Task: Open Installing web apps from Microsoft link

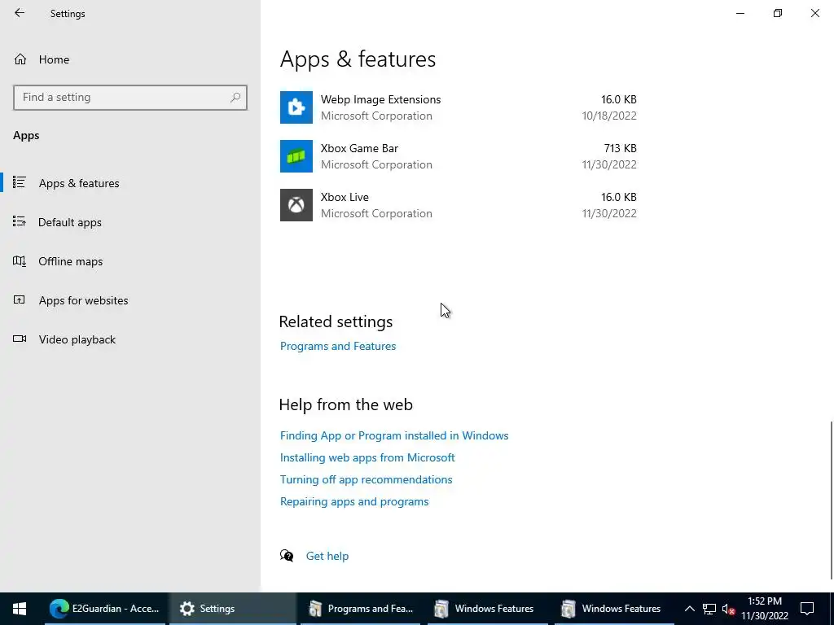Action: click(x=367, y=457)
